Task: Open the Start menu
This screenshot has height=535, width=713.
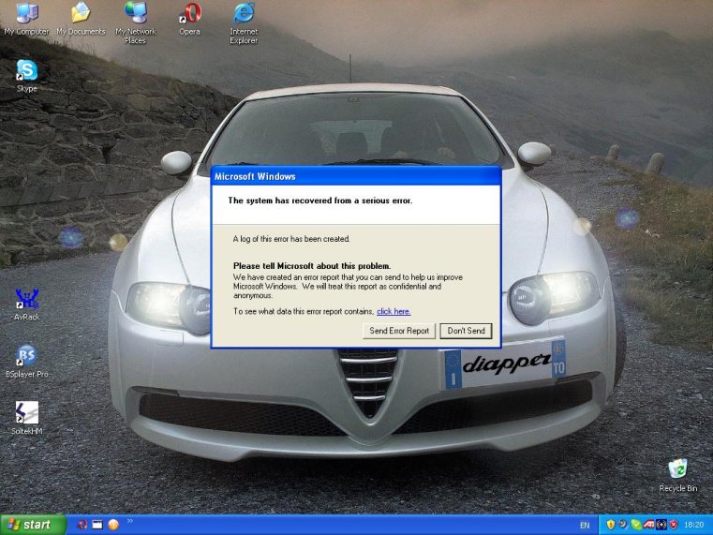Action: pyautogui.click(x=33, y=525)
